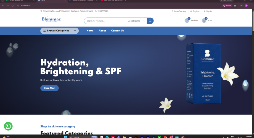Image resolution: width=254 pixels, height=138 pixels.
Task: Bookmark this page with the star icon
Action: [x=235, y=6]
